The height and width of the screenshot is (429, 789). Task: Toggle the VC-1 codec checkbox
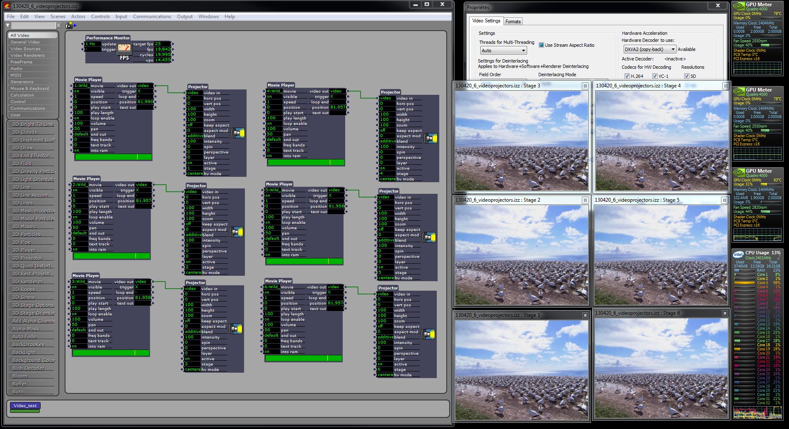pyautogui.click(x=655, y=76)
